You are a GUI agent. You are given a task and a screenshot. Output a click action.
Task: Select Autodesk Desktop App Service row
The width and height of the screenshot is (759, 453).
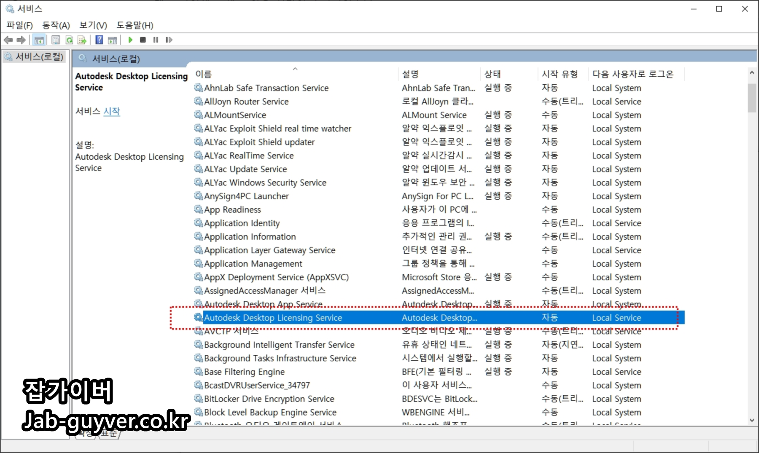click(439, 304)
